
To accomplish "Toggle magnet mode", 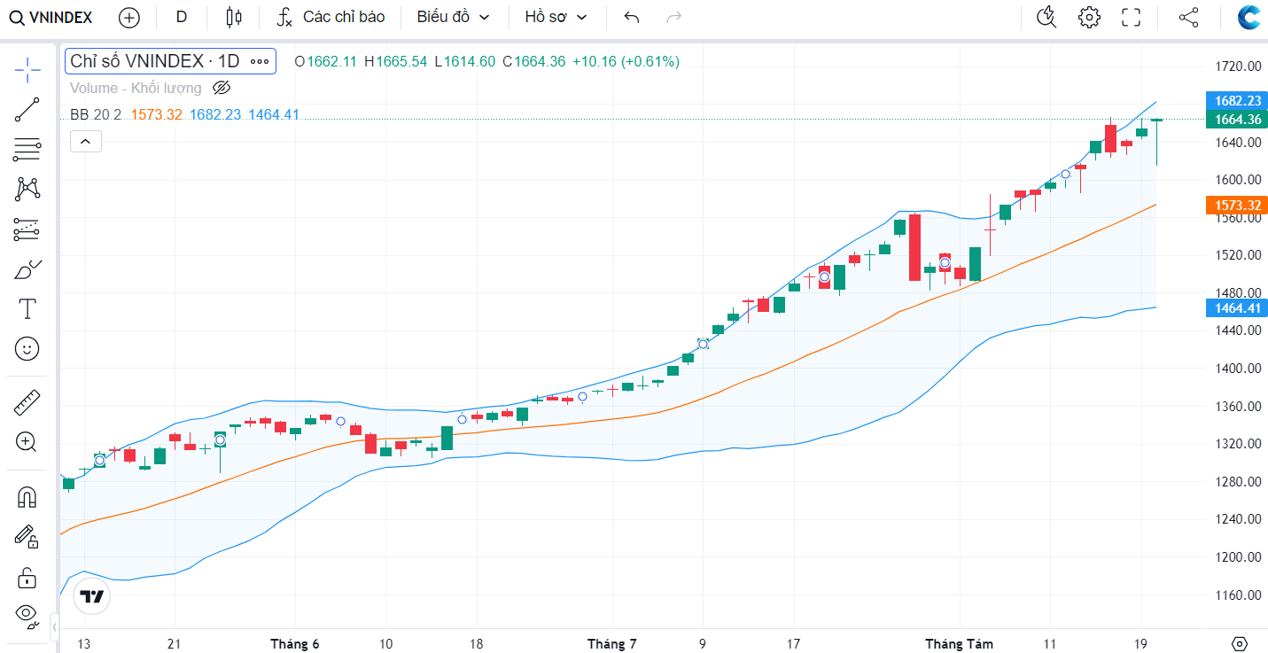I will 27,496.
